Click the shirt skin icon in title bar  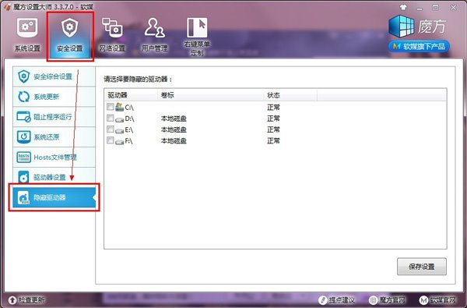tap(403, 8)
